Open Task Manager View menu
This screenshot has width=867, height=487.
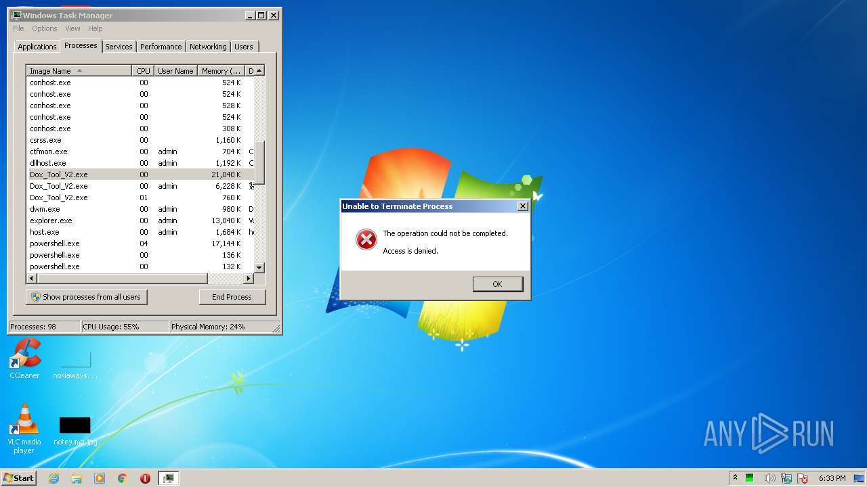[72, 28]
